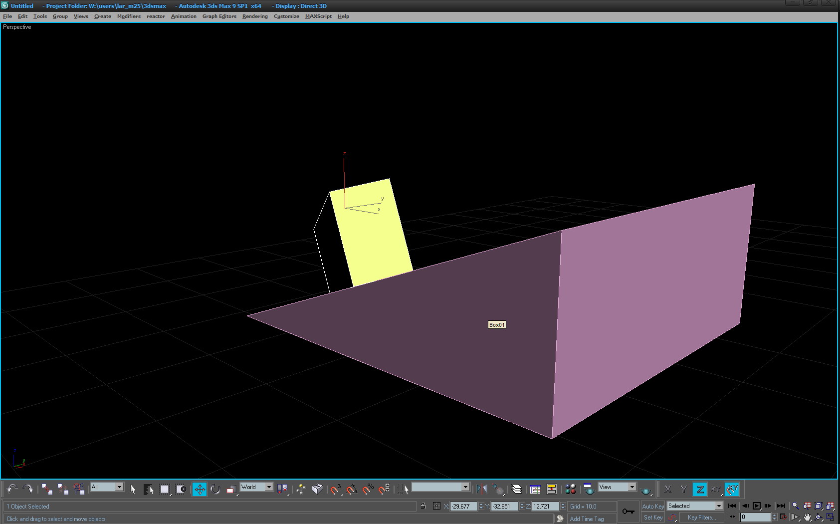Toggle the Selection Lock padlock

click(x=423, y=506)
